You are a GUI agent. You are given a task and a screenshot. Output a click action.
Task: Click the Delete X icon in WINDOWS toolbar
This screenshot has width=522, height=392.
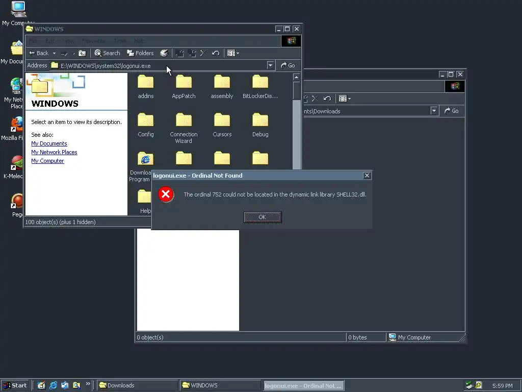pyautogui.click(x=203, y=53)
